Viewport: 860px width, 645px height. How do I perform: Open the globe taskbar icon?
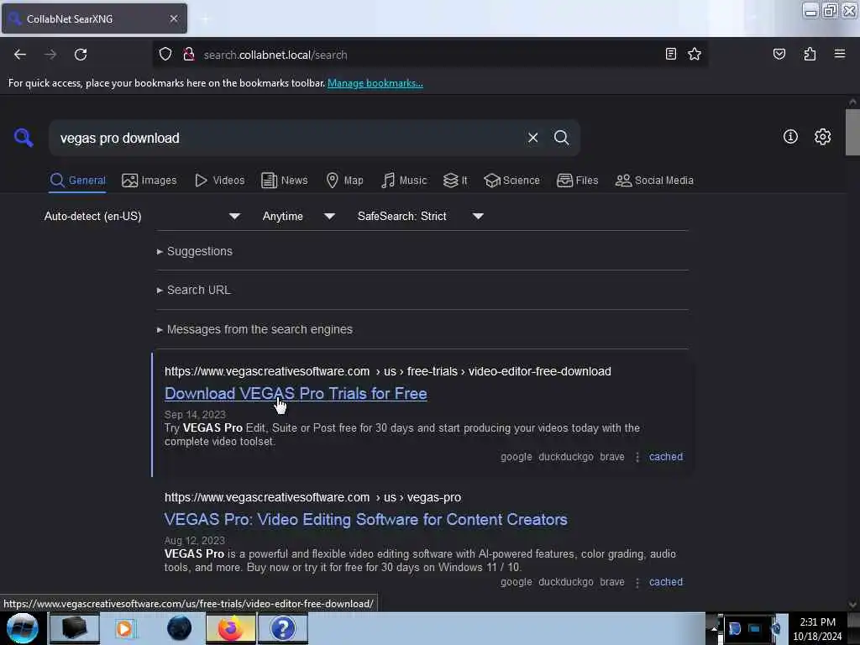(180, 628)
